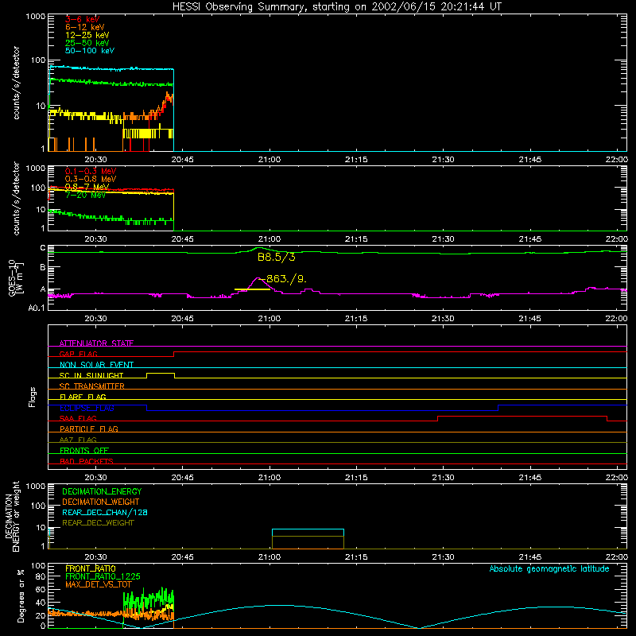
Task: Select the DECIMATION_ENERGY legend label
Action: pyautogui.click(x=102, y=491)
